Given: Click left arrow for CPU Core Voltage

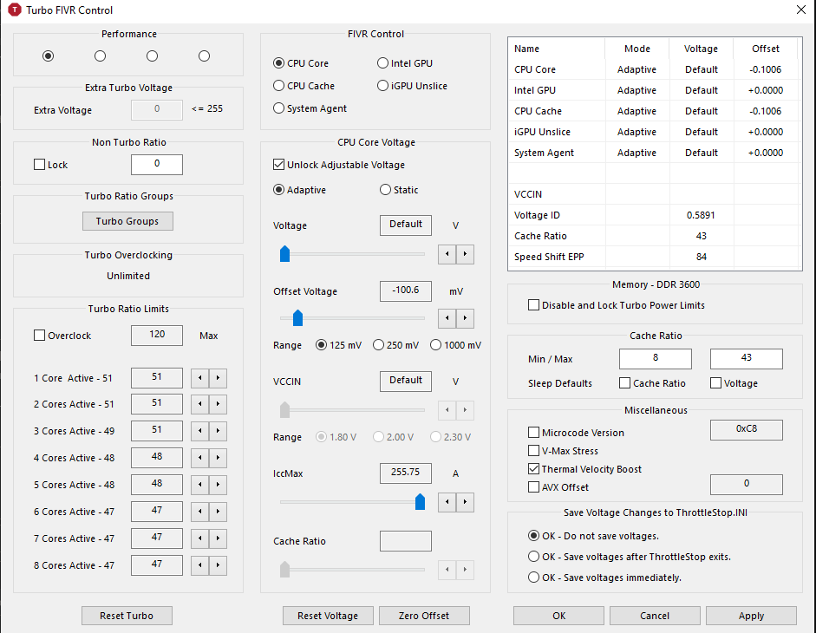Looking at the screenshot, I should pyautogui.click(x=447, y=254).
